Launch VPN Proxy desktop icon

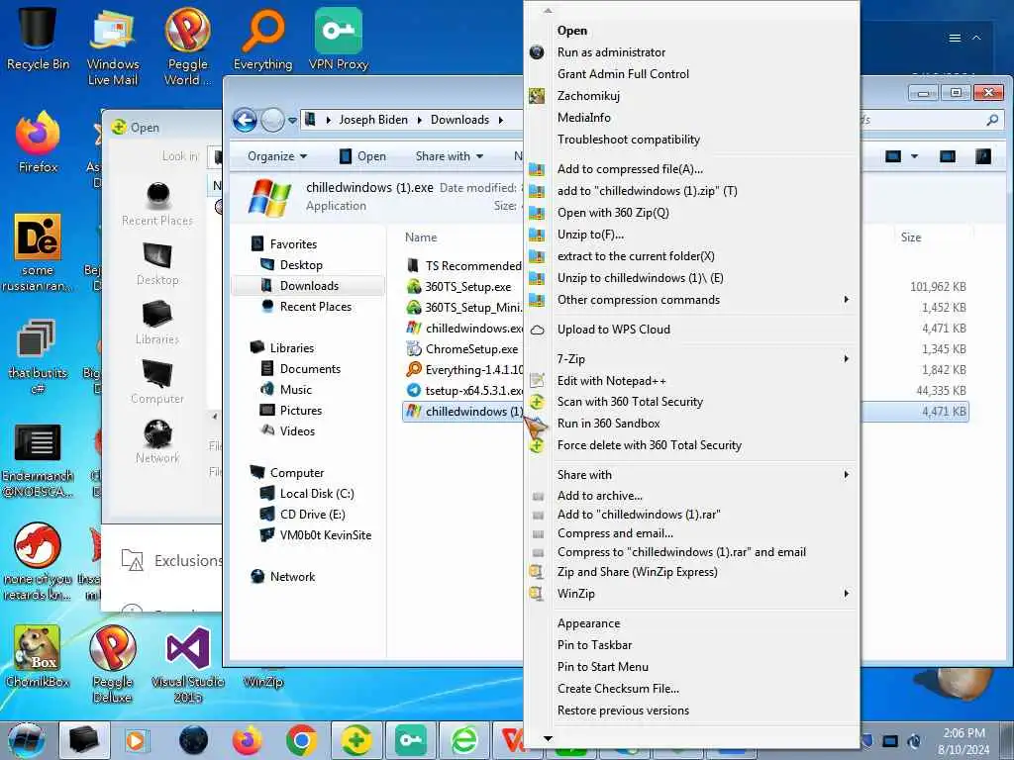339,38
